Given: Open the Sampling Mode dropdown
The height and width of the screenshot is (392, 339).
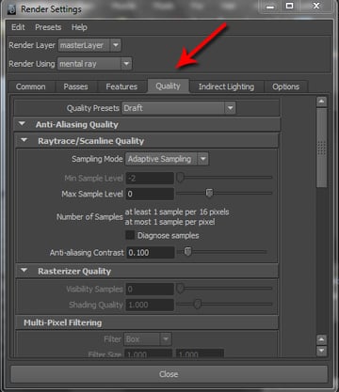Looking at the screenshot, I should tap(167, 159).
